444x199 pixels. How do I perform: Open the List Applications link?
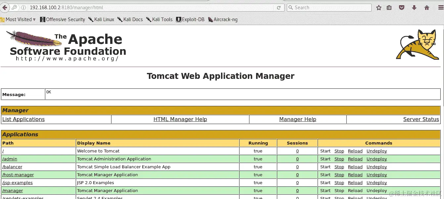click(23, 119)
